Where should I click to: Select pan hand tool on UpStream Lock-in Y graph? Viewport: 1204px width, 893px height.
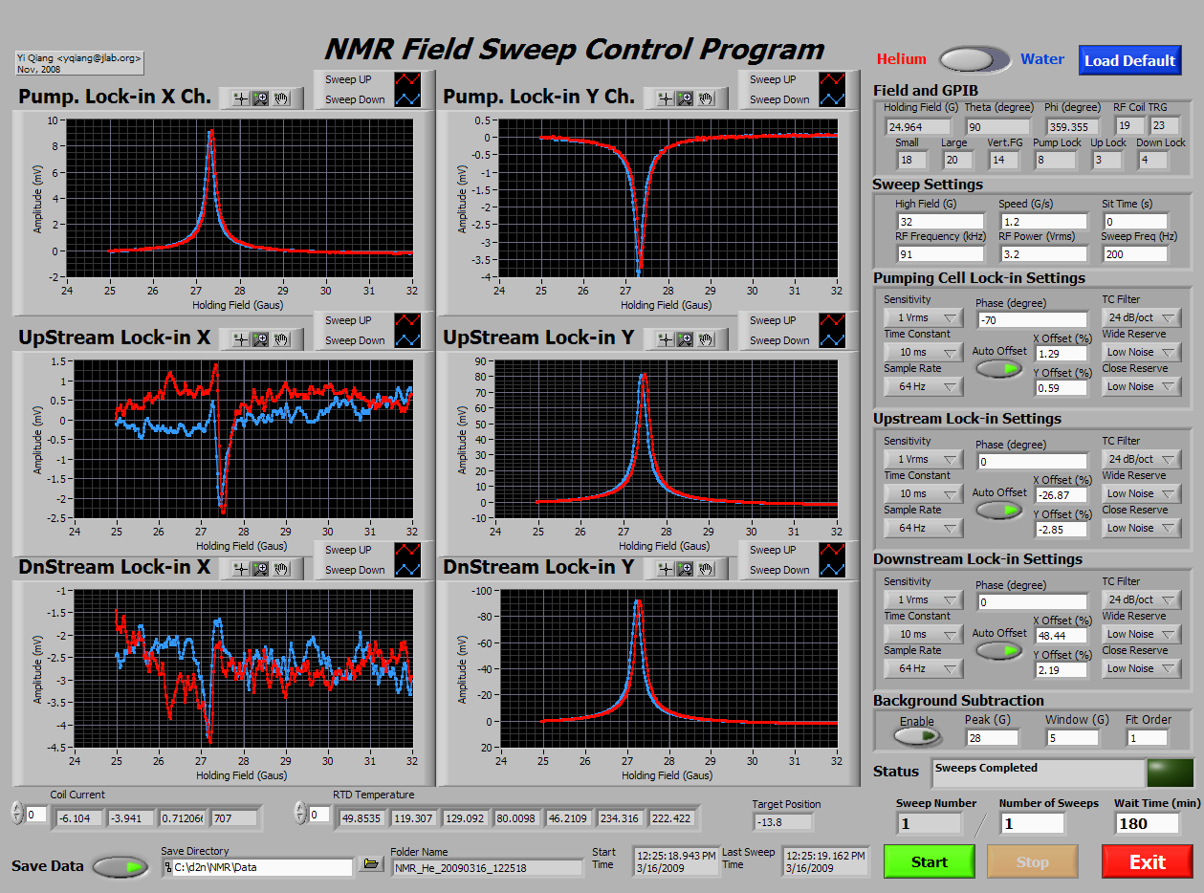(x=706, y=339)
